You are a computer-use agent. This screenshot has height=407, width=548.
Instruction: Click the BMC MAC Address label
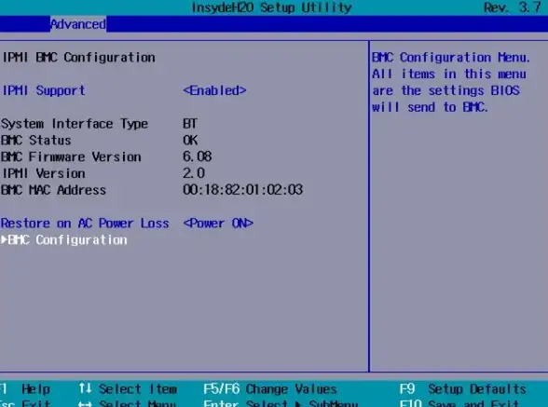coord(53,190)
